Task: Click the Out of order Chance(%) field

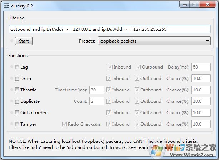Action: (x=201, y=112)
